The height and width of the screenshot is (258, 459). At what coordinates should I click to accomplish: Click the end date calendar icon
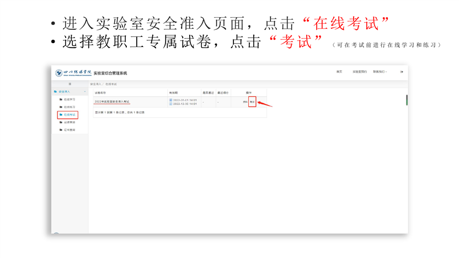(170, 104)
